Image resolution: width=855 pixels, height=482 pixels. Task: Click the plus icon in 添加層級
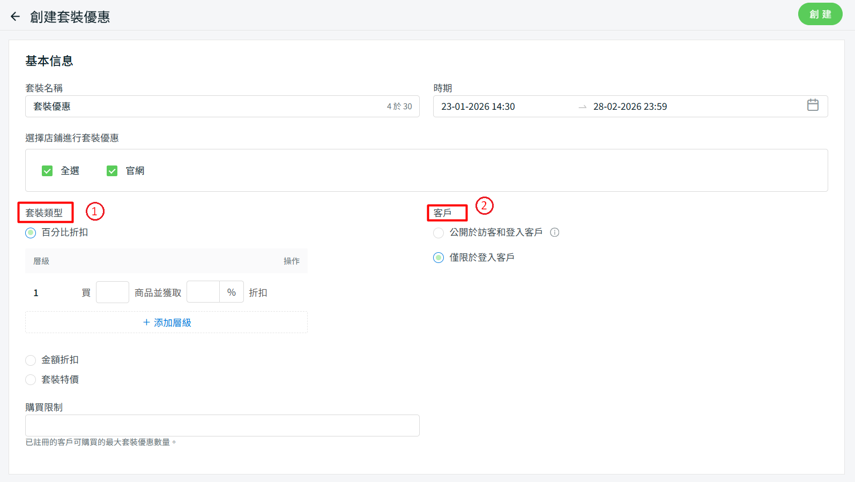pyautogui.click(x=146, y=322)
